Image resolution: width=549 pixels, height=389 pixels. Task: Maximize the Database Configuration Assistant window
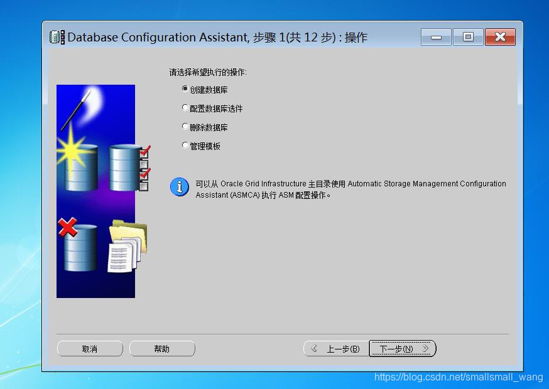click(468, 37)
